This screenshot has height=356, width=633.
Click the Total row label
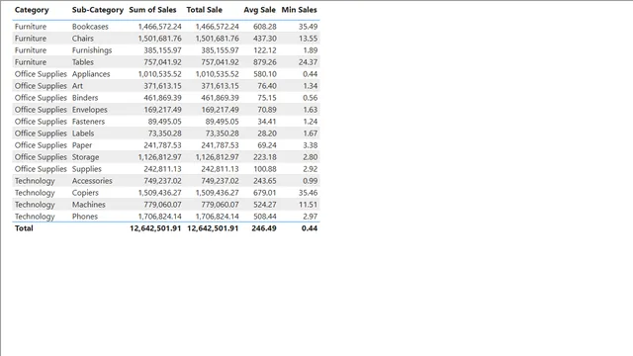pyautogui.click(x=24, y=228)
